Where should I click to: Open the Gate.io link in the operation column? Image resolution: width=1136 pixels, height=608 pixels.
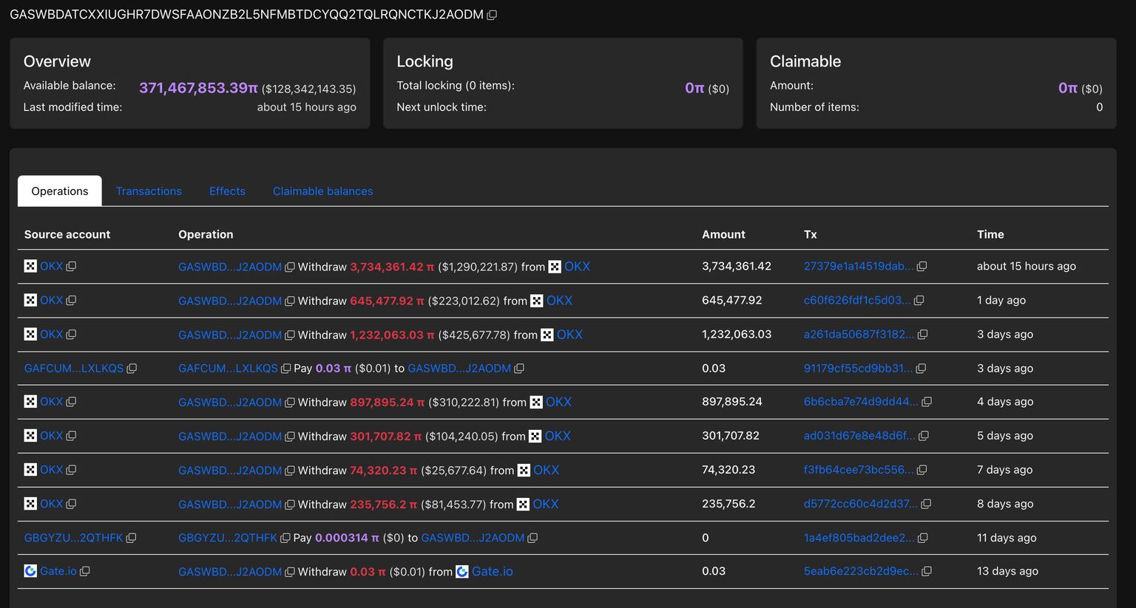492,572
